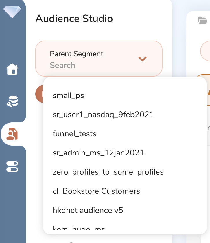Pick funnel_tests from the dropdown list

pos(75,134)
